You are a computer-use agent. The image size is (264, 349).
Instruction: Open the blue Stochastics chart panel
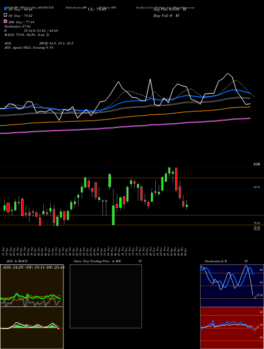[x=232, y=286]
